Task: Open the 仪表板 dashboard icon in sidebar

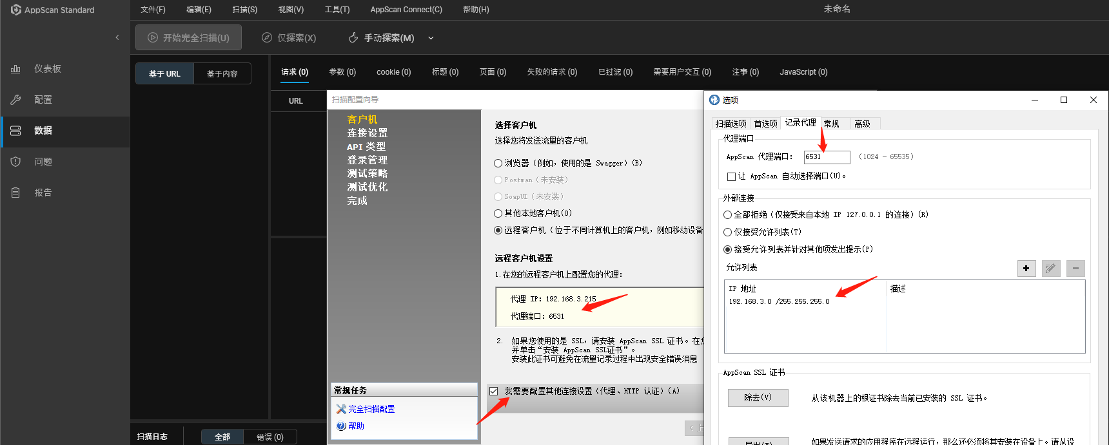Action: coord(15,69)
